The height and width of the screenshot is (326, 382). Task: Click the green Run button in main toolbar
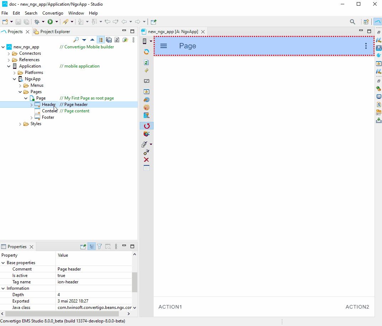[x=50, y=22]
